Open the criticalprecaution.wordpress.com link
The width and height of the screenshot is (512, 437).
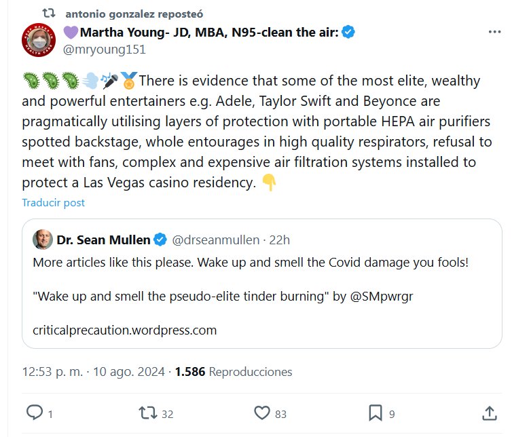124,330
